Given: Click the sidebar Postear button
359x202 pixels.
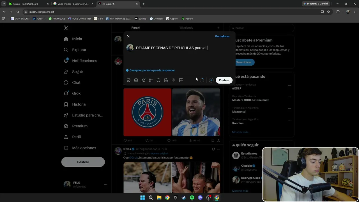Looking at the screenshot, I should pyautogui.click(x=83, y=162).
